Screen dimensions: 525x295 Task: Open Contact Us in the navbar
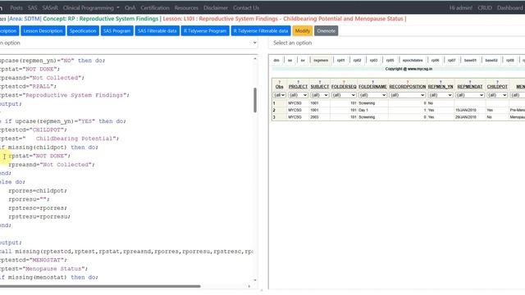coord(246,7)
